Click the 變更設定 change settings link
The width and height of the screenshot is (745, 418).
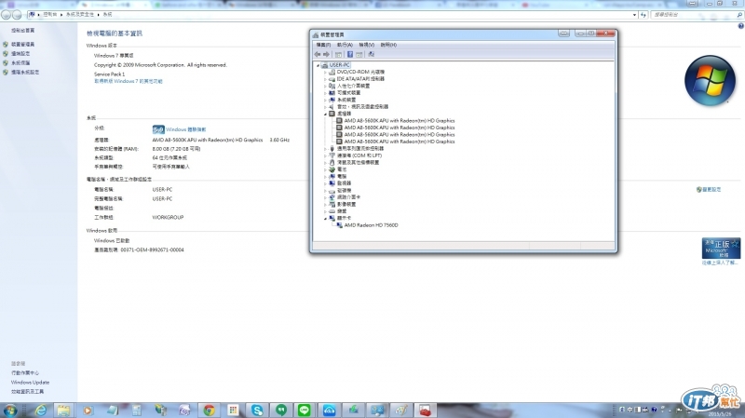pyautogui.click(x=711, y=190)
